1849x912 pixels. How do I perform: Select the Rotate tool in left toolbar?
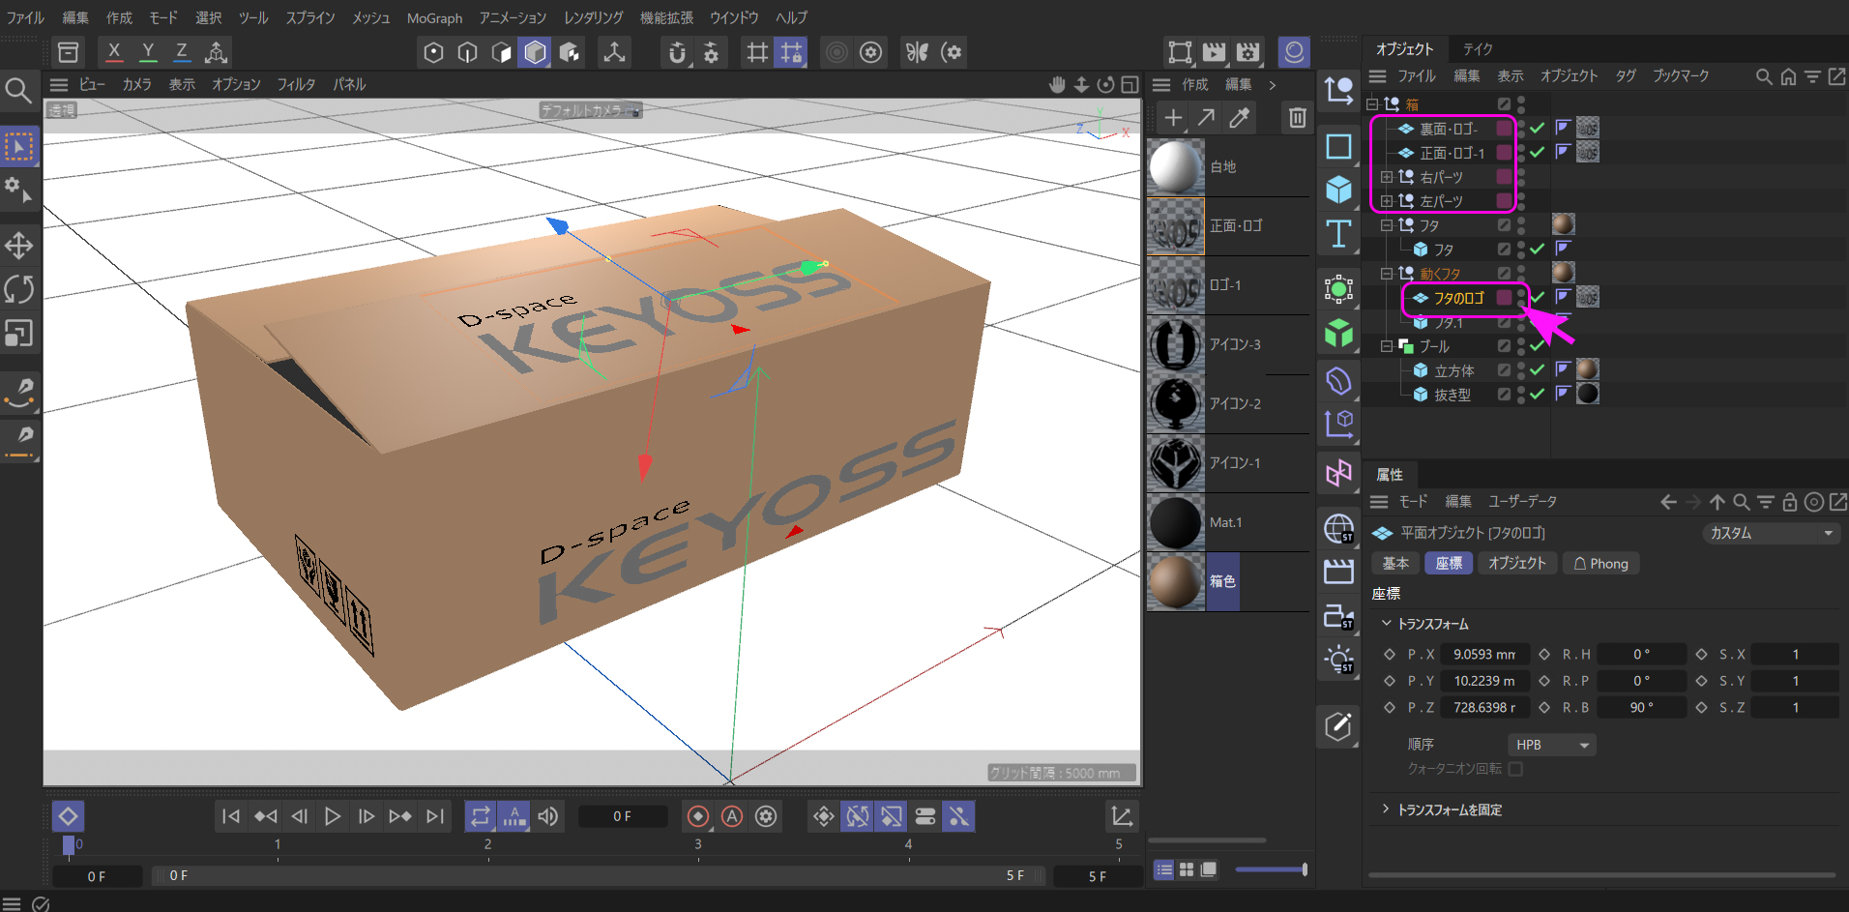pos(19,289)
